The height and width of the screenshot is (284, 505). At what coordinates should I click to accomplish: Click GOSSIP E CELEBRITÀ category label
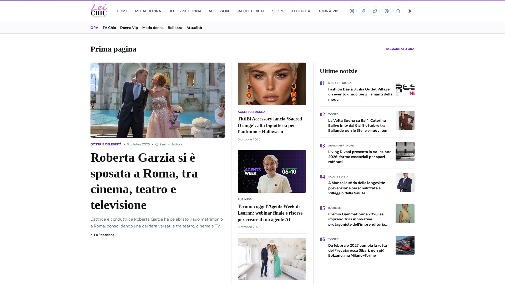coord(106,144)
